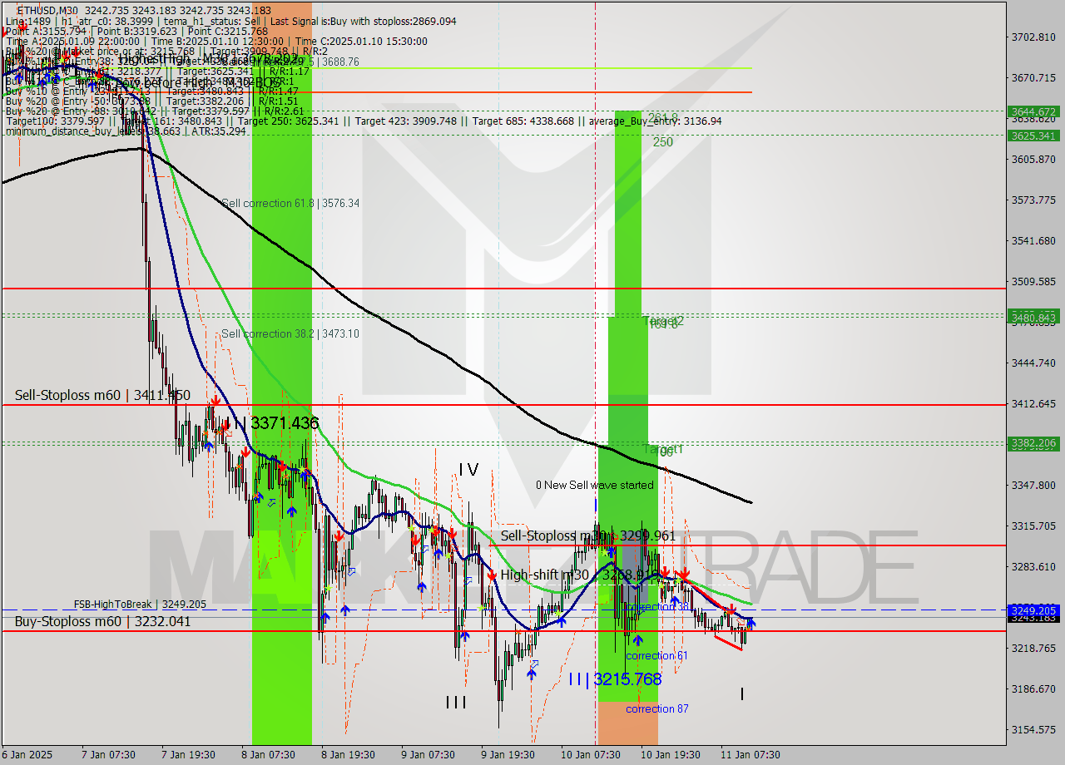Select the '250' Fibonacci level label
The width and height of the screenshot is (1065, 765).
663,142
